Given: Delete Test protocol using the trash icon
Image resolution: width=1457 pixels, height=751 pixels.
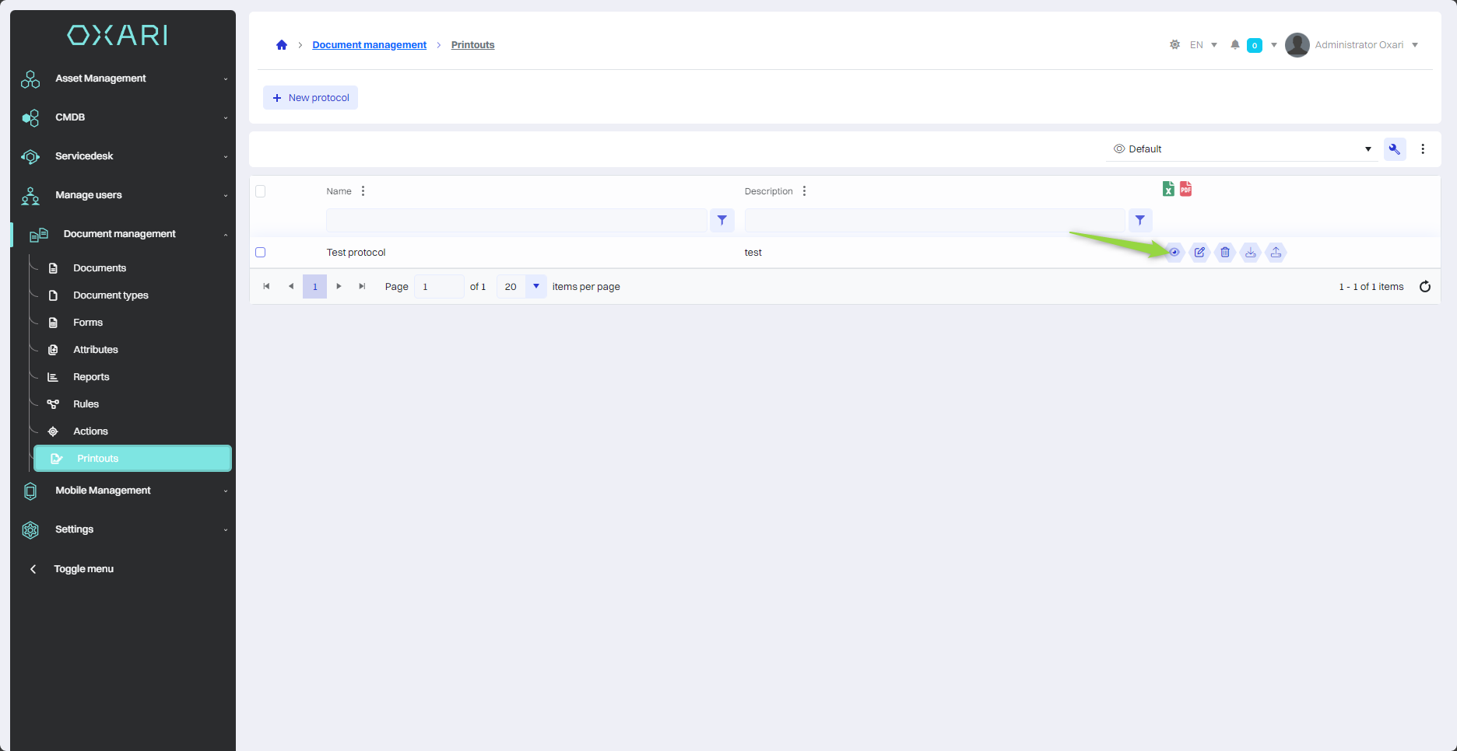Looking at the screenshot, I should [1225, 252].
